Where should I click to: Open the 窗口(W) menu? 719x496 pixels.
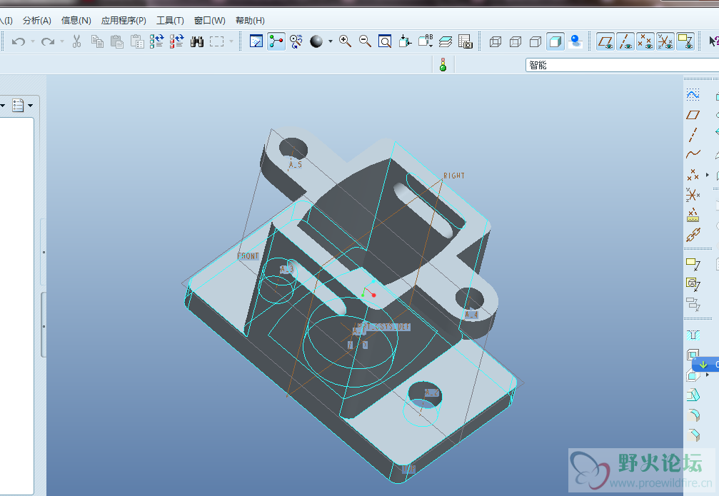point(210,21)
